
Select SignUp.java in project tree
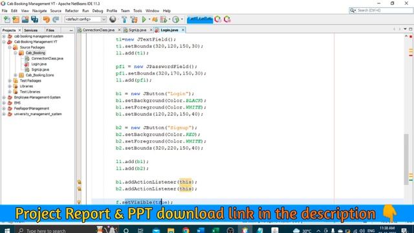click(x=40, y=69)
